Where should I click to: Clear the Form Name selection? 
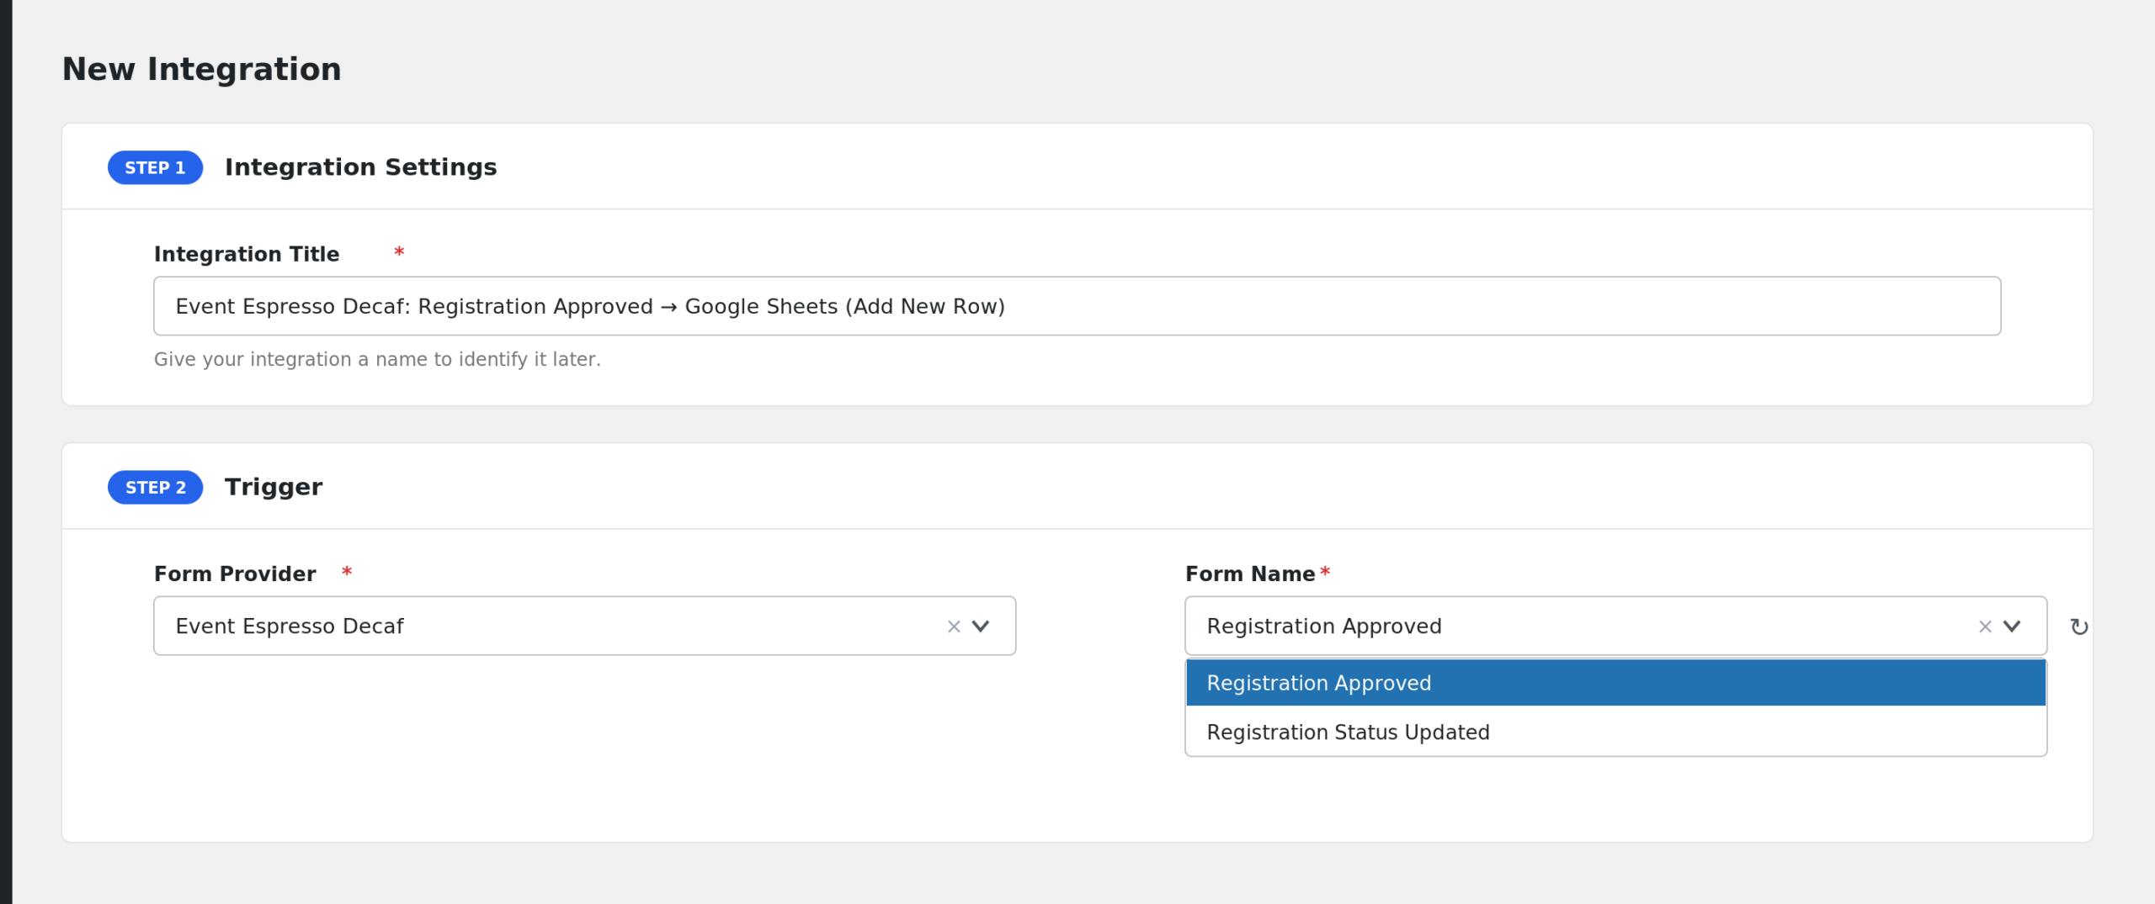coord(1985,626)
